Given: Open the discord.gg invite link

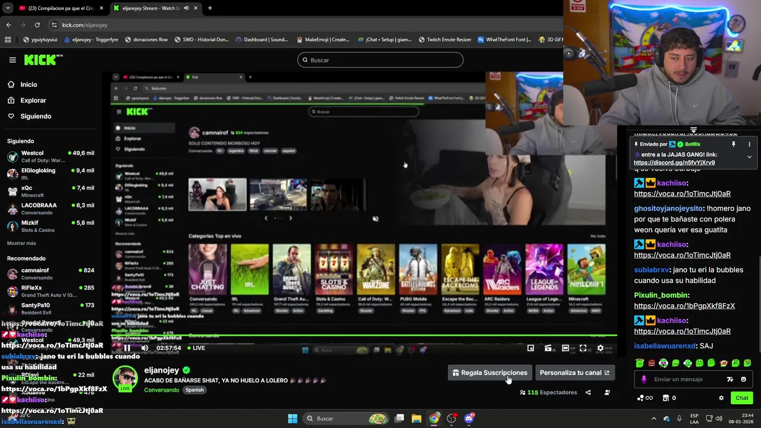Looking at the screenshot, I should click(x=674, y=162).
